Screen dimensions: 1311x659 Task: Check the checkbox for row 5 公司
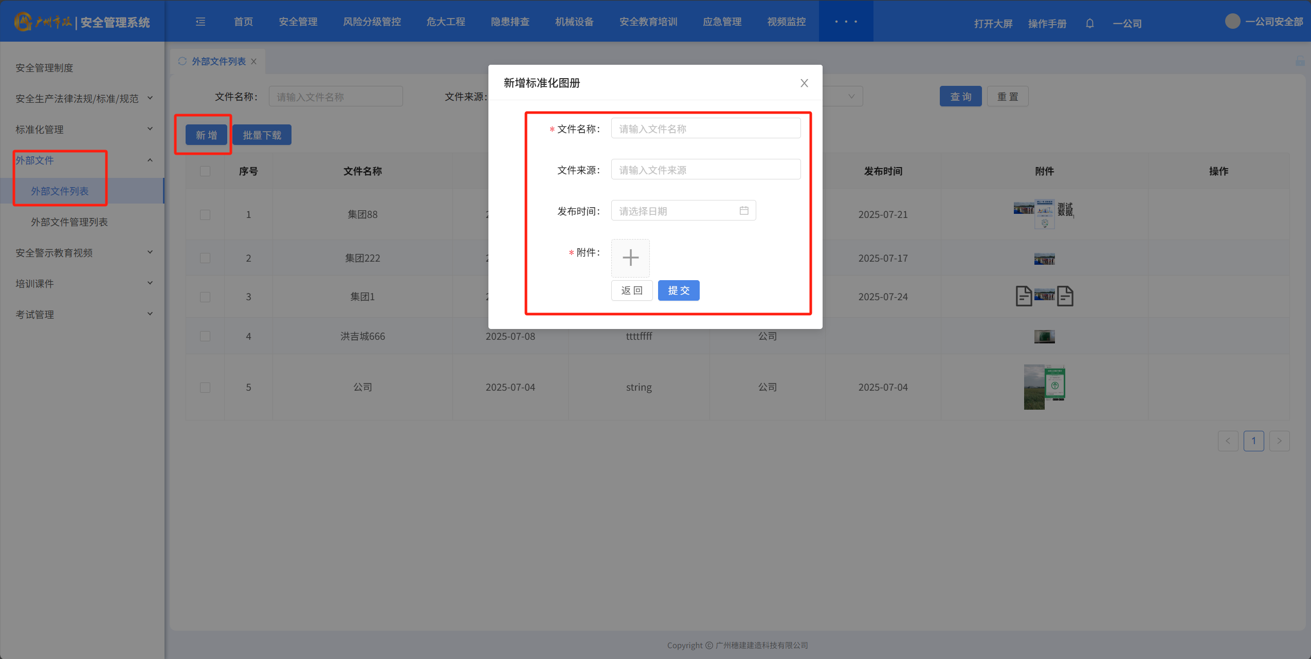click(x=205, y=387)
